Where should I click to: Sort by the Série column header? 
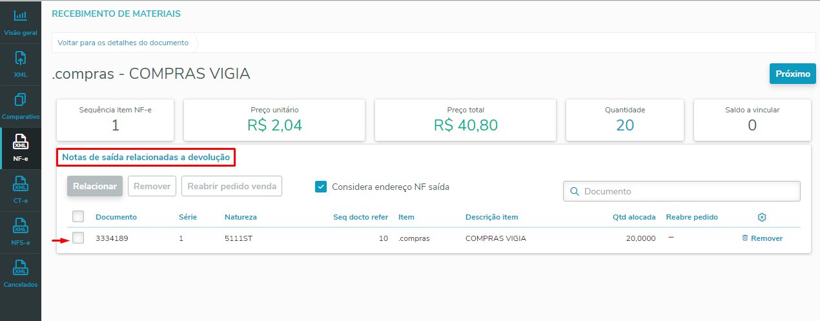pos(188,217)
